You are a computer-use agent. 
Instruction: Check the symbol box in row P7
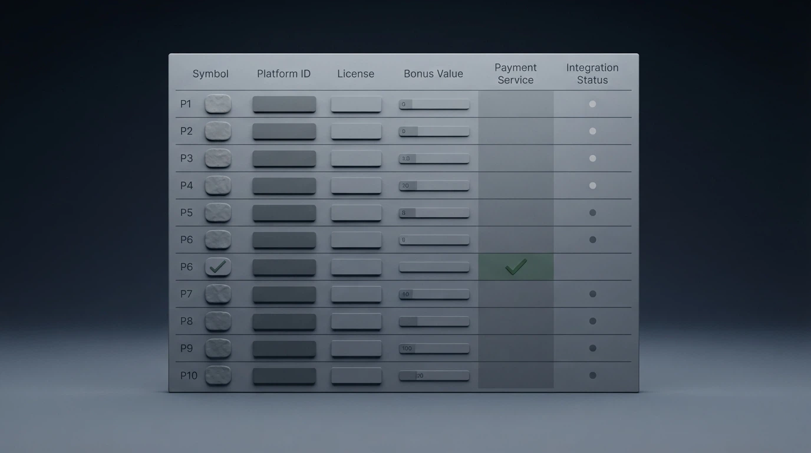(218, 294)
